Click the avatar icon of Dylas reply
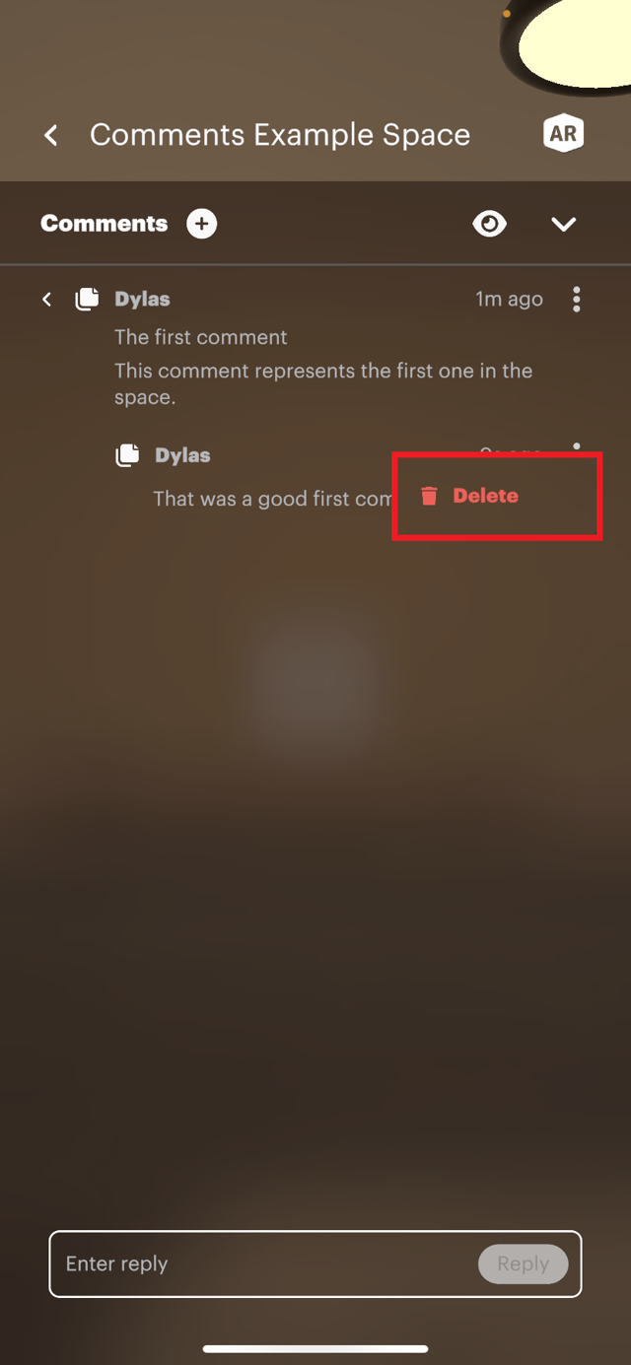Screen dimensions: 631x1365 [x=128, y=455]
